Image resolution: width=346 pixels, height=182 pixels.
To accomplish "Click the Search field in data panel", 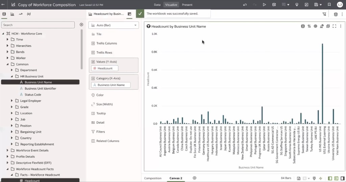I will (38, 25).
